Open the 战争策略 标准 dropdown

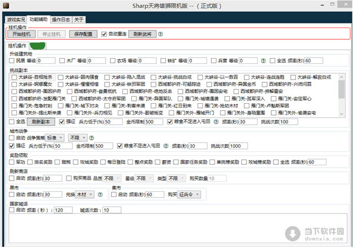tap(55, 138)
